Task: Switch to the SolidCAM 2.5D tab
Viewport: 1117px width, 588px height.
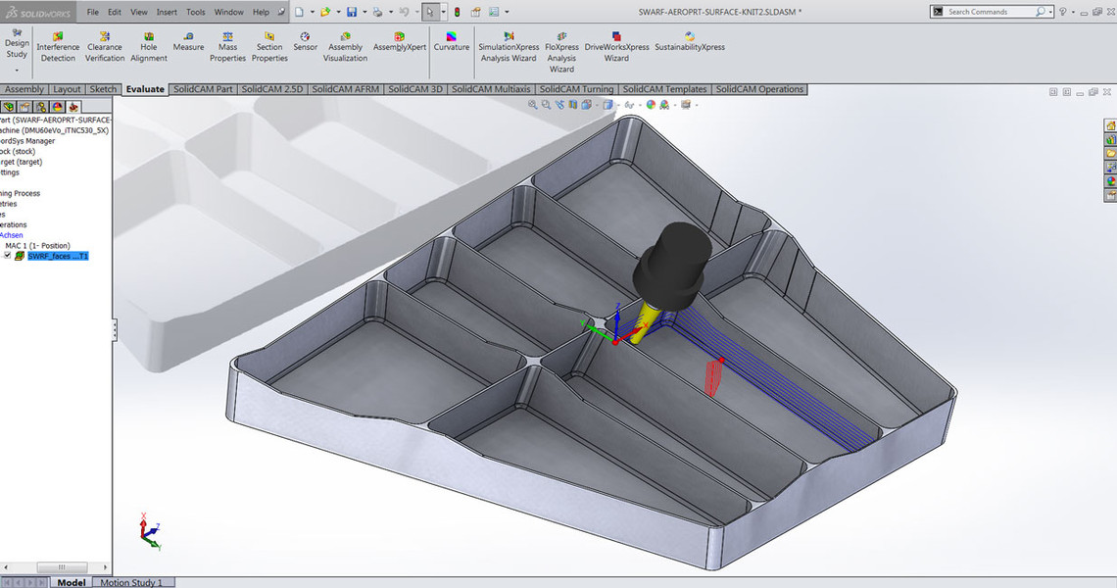Action: 271,89
